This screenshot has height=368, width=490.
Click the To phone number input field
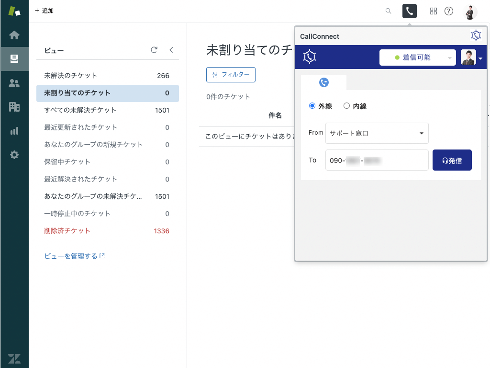coord(377,160)
